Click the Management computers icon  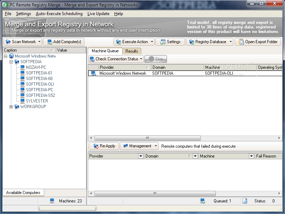125,146
